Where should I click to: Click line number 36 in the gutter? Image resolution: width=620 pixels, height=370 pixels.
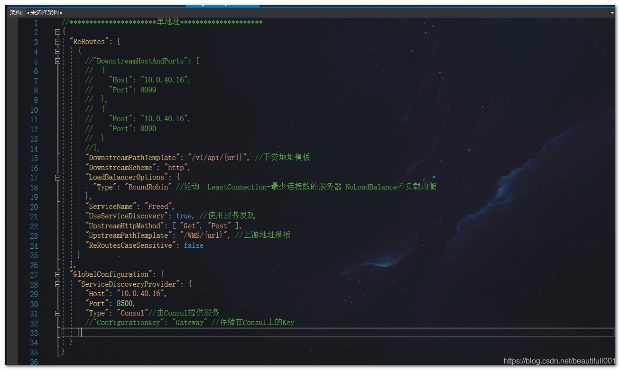tap(34, 362)
